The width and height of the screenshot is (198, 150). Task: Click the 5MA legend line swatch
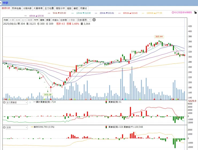pos(49,13)
